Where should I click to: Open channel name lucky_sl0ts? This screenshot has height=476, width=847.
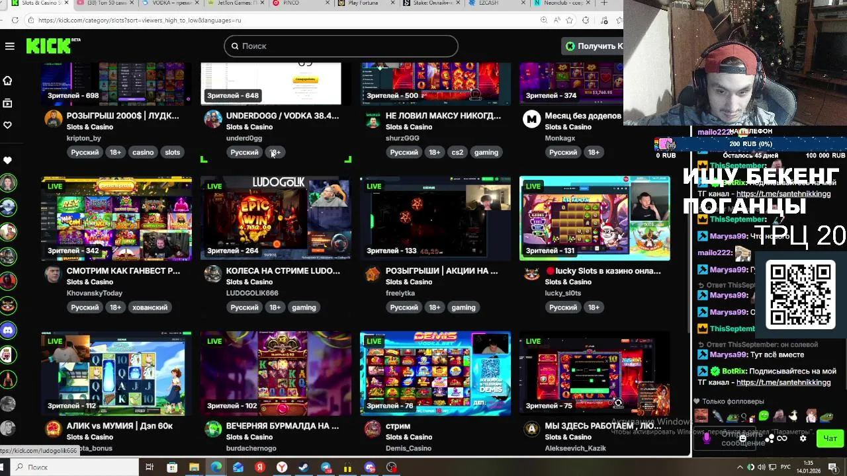tap(563, 293)
